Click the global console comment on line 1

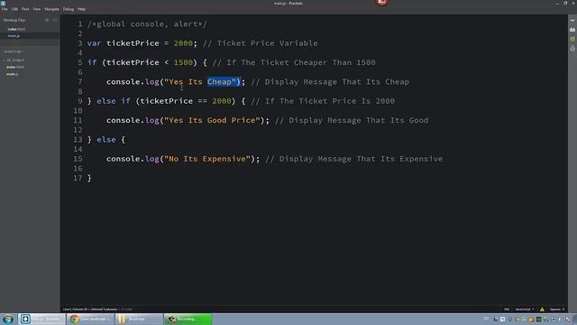tap(147, 24)
